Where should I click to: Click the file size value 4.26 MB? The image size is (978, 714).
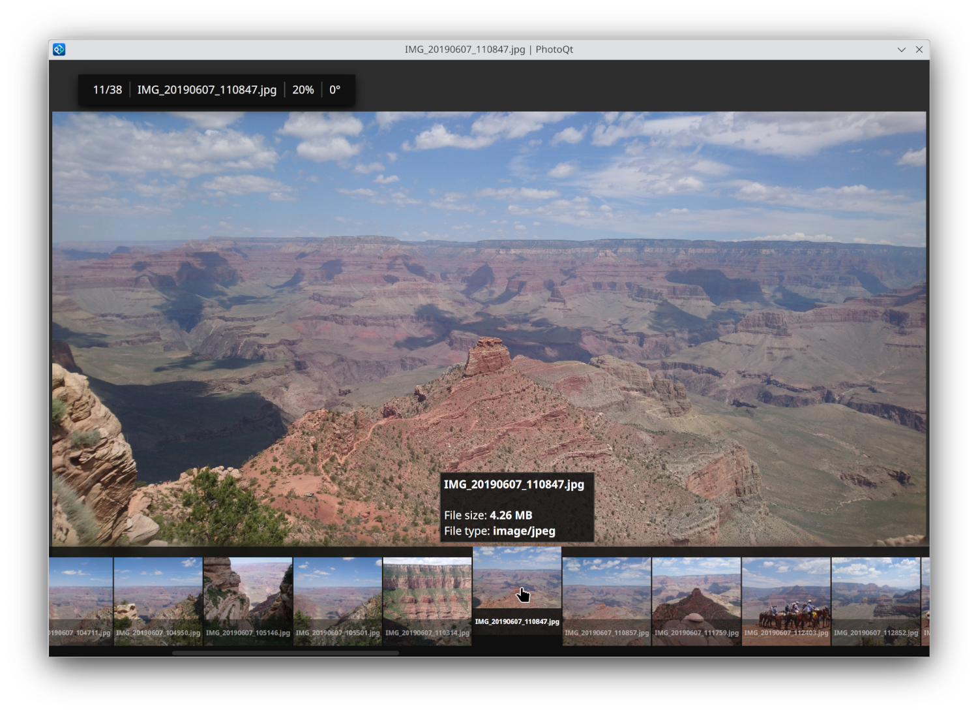(x=511, y=515)
